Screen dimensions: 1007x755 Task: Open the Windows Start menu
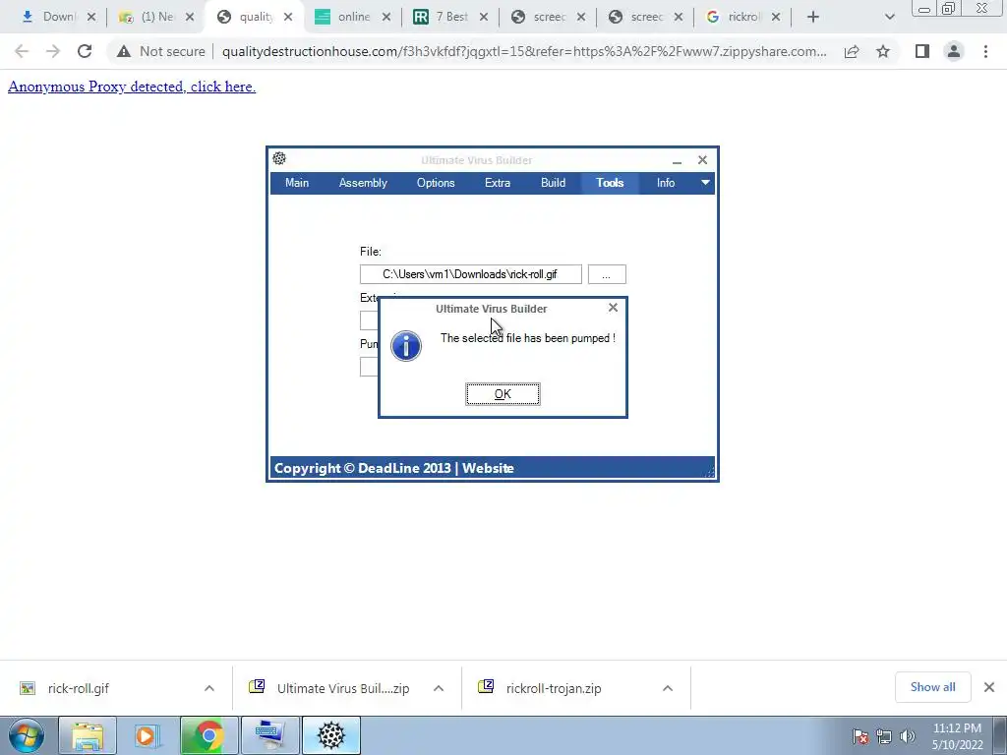pos(27,735)
